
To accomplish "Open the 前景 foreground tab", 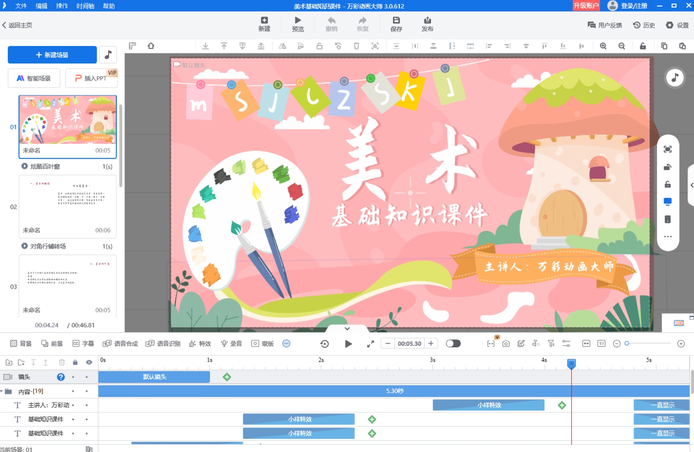I will 52,343.
